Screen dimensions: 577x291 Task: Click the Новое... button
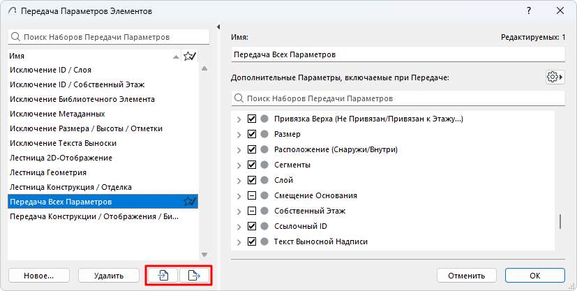(38, 275)
